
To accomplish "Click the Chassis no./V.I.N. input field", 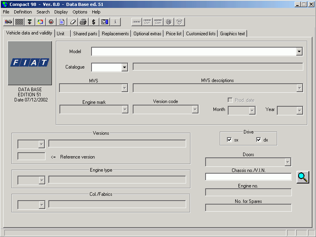I will pyautogui.click(x=248, y=177).
